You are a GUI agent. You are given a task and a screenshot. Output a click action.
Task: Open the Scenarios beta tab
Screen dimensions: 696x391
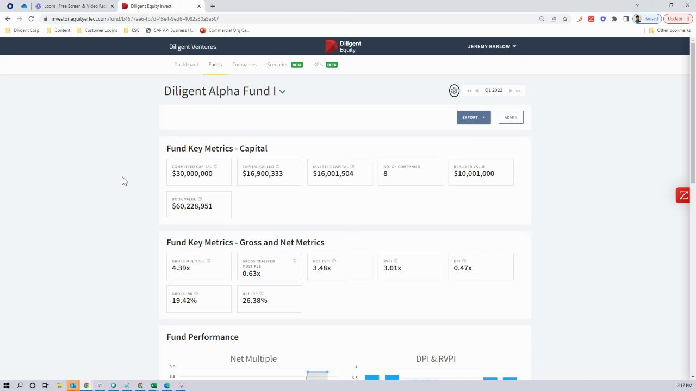point(284,65)
